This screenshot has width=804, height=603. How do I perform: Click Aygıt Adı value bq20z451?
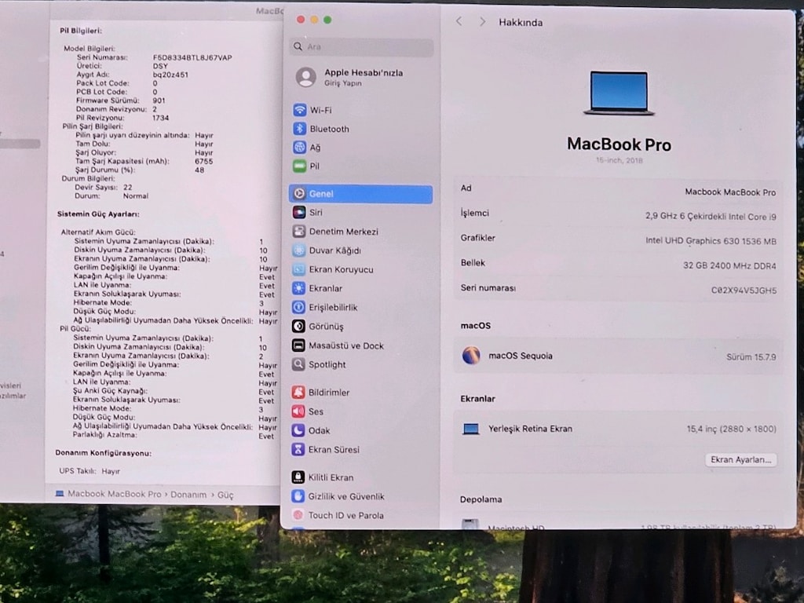click(x=170, y=75)
